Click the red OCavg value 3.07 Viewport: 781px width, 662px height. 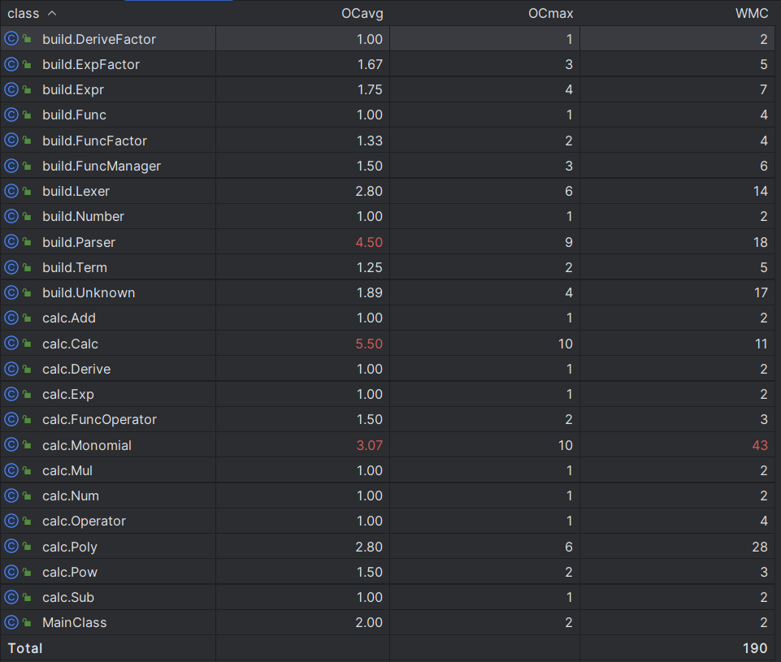pyautogui.click(x=370, y=445)
